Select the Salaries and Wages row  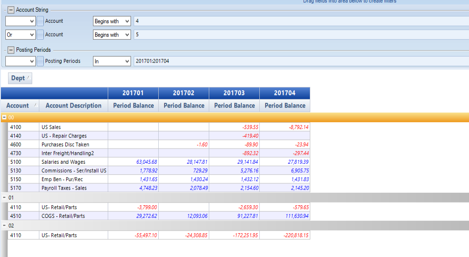pyautogui.click(x=63, y=162)
